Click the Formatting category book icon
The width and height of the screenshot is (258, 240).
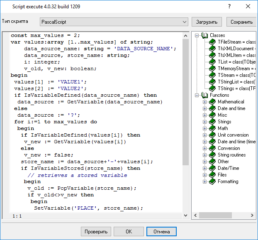[212, 181]
